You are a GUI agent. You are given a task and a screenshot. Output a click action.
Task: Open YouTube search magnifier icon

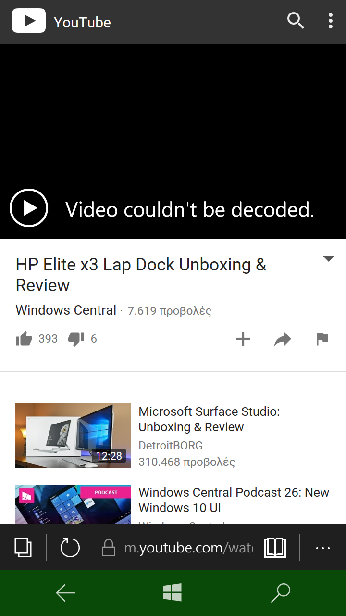tap(296, 21)
